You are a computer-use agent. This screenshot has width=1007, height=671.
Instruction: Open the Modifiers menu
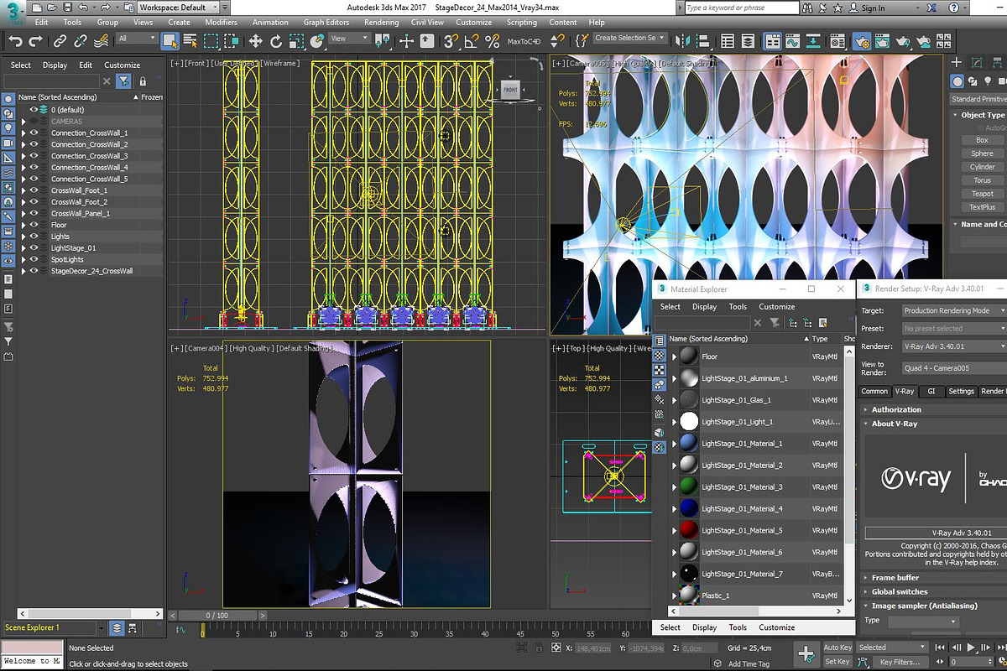click(x=221, y=23)
